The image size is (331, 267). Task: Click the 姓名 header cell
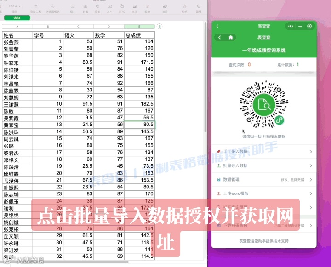click(x=17, y=35)
